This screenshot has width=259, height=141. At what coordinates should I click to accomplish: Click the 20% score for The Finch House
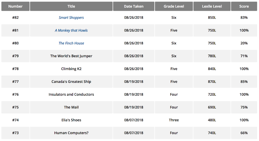[244, 43]
